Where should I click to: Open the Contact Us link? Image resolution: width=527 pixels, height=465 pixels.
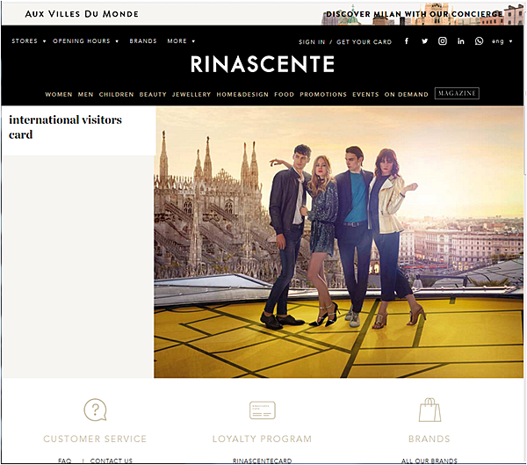(x=112, y=461)
